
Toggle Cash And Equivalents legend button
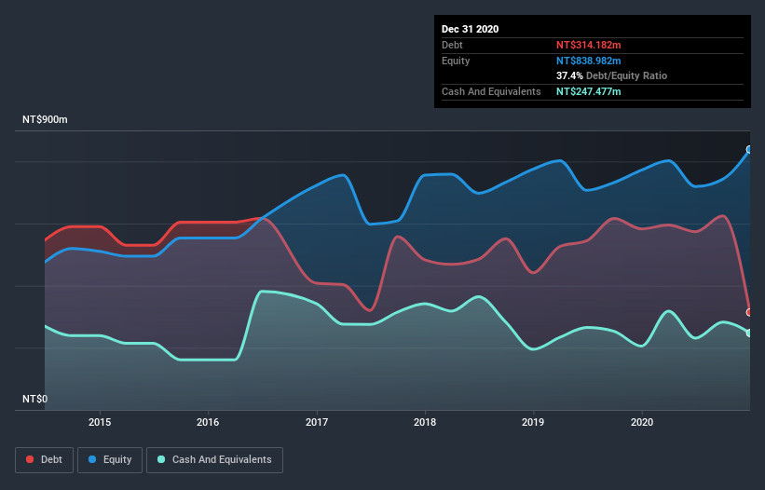214,460
